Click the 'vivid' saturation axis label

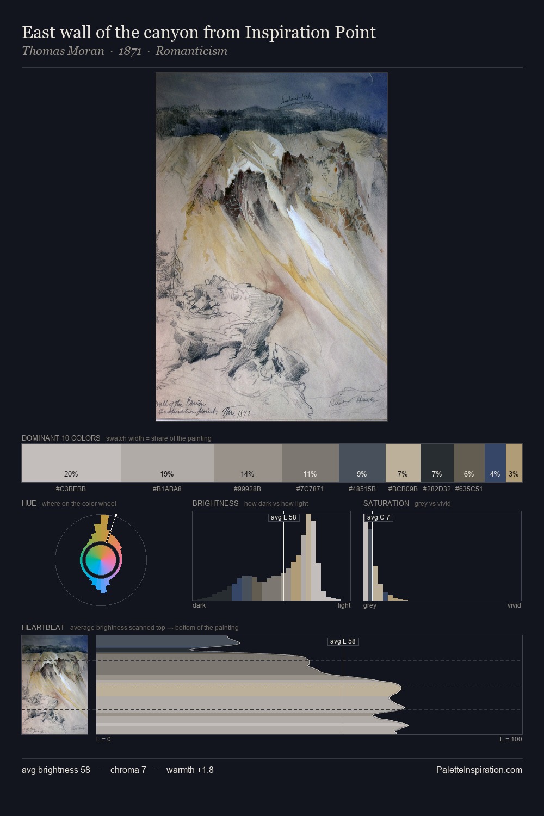pyautogui.click(x=514, y=605)
